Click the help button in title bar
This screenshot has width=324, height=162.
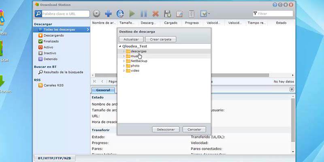pyautogui.click(x=275, y=5)
